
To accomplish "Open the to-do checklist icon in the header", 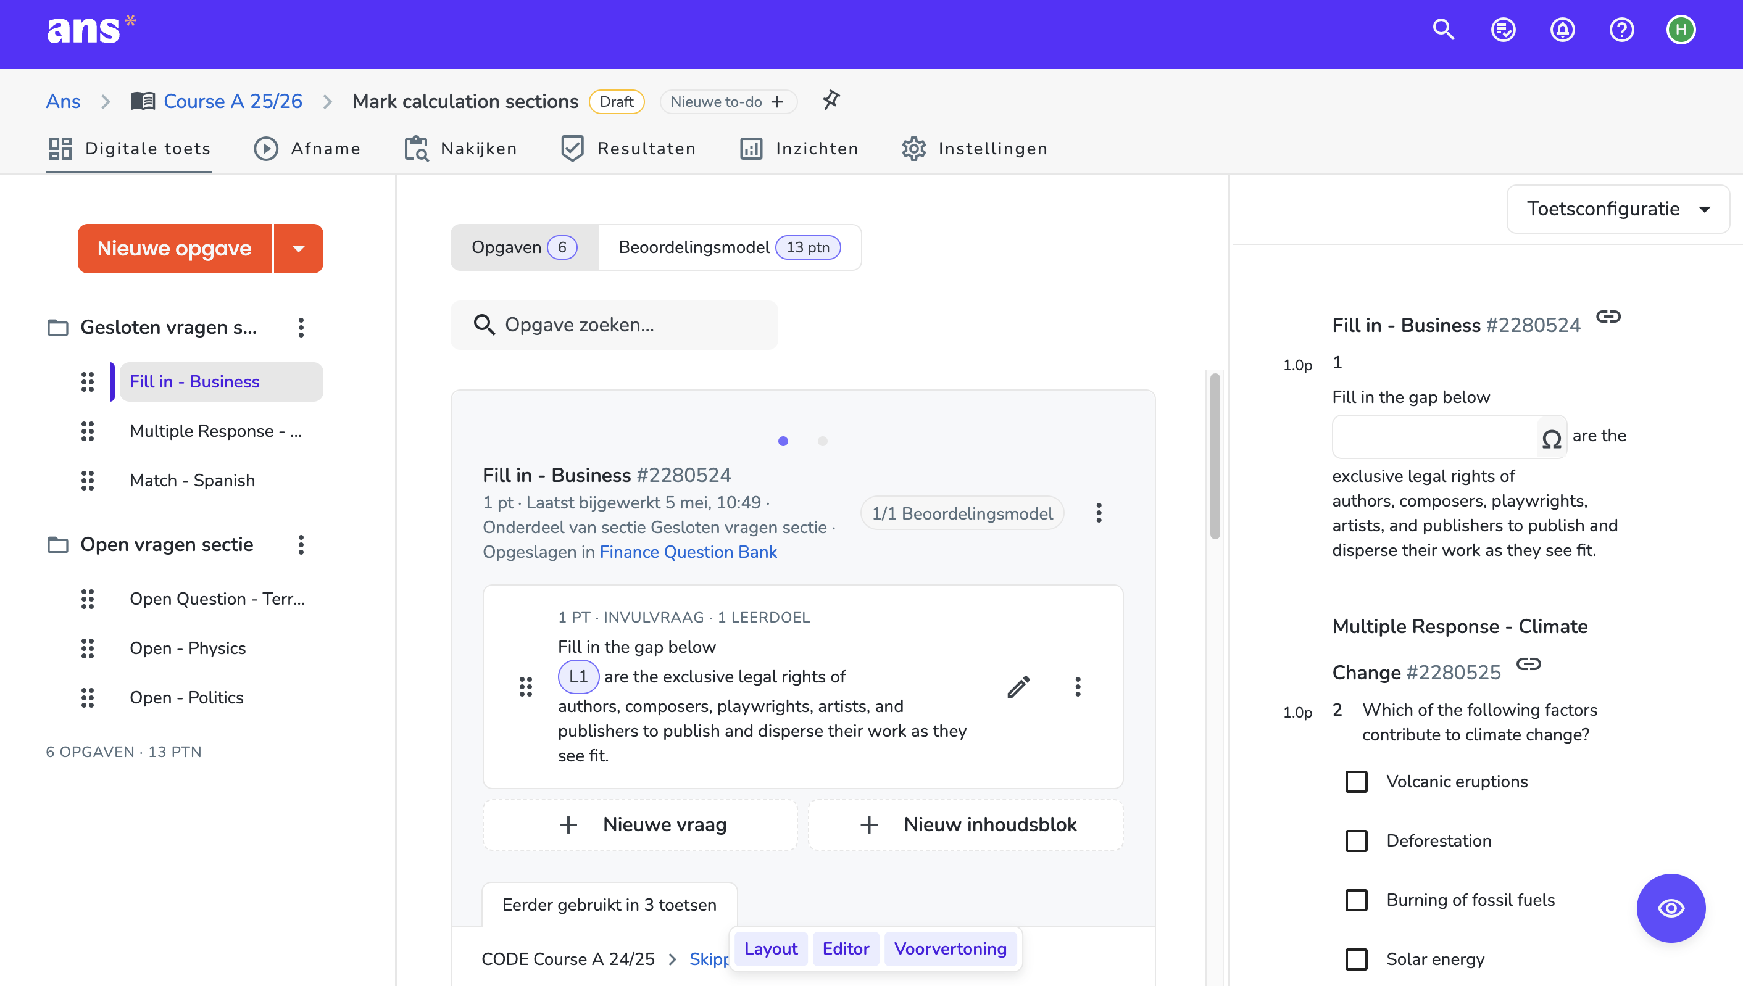I will [1503, 29].
